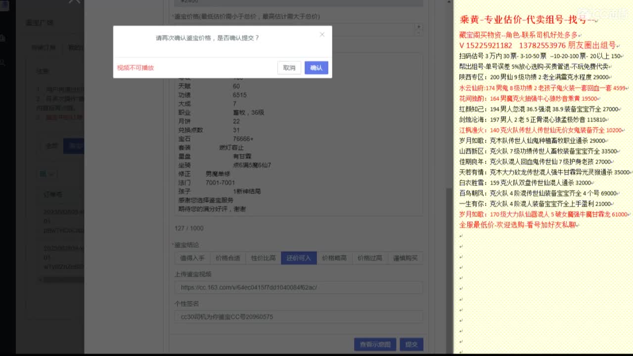The image size is (633, 356).
Task: Click the 宝石 76666+ row
Action: pyautogui.click(x=216, y=139)
